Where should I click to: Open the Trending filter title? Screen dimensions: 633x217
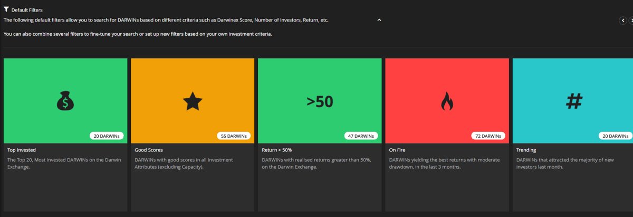[526, 150]
